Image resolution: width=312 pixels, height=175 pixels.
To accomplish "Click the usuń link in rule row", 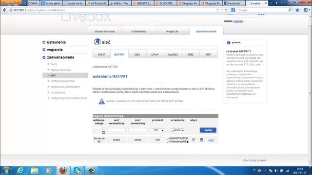I will tap(211, 140).
